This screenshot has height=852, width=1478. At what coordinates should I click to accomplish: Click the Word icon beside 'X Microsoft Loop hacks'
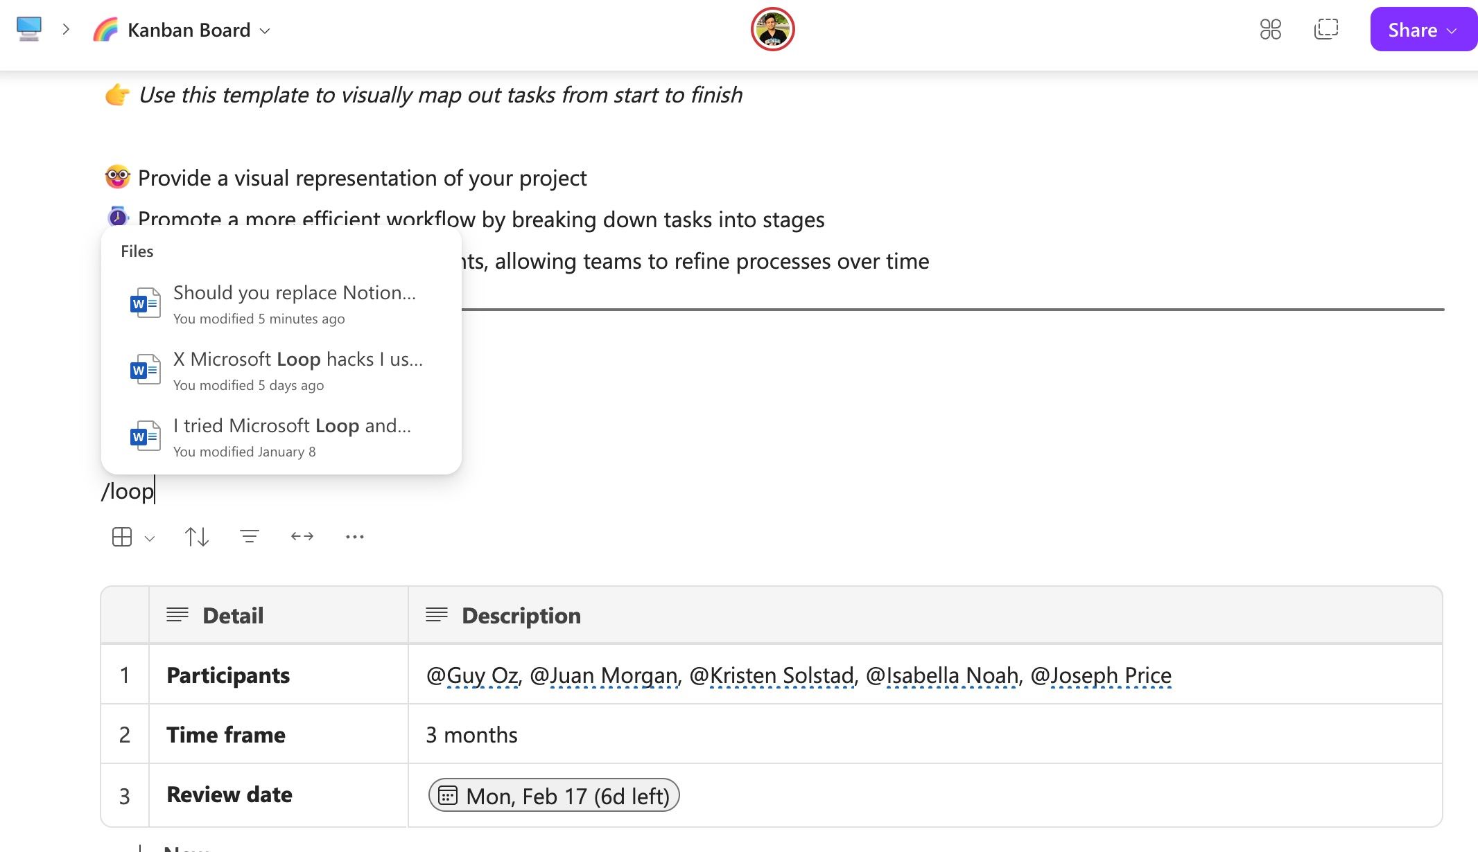tap(146, 369)
